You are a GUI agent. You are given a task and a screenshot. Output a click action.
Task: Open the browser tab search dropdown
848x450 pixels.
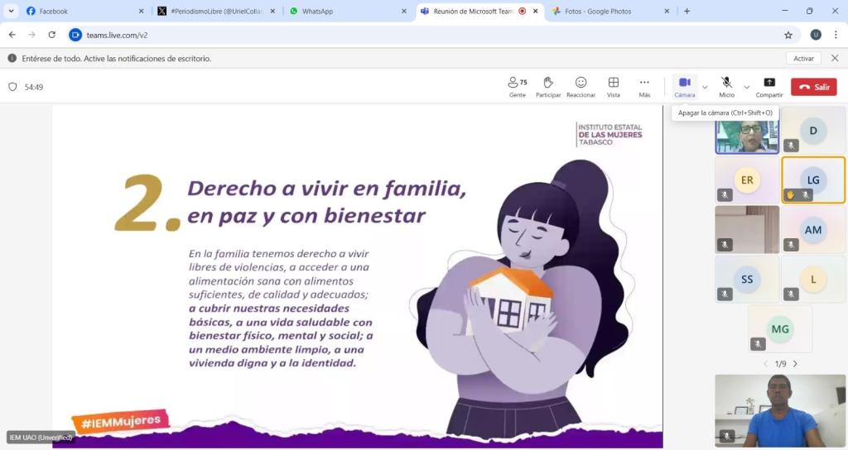[x=12, y=11]
